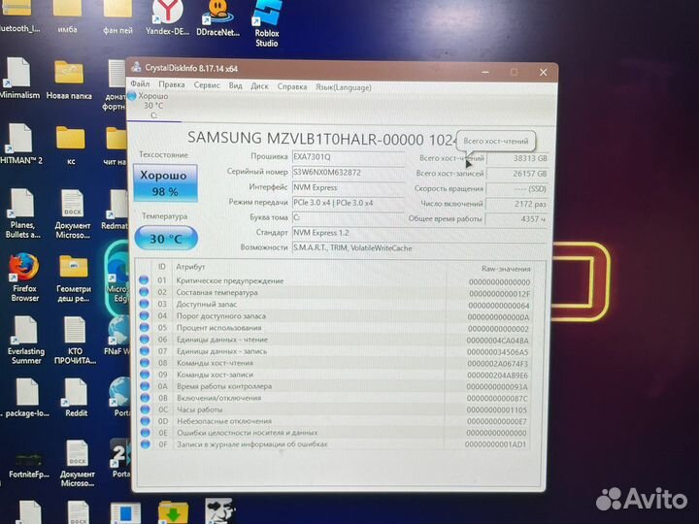Click the Хорошо 98 % health status button
This screenshot has height=524, width=699.
(165, 183)
